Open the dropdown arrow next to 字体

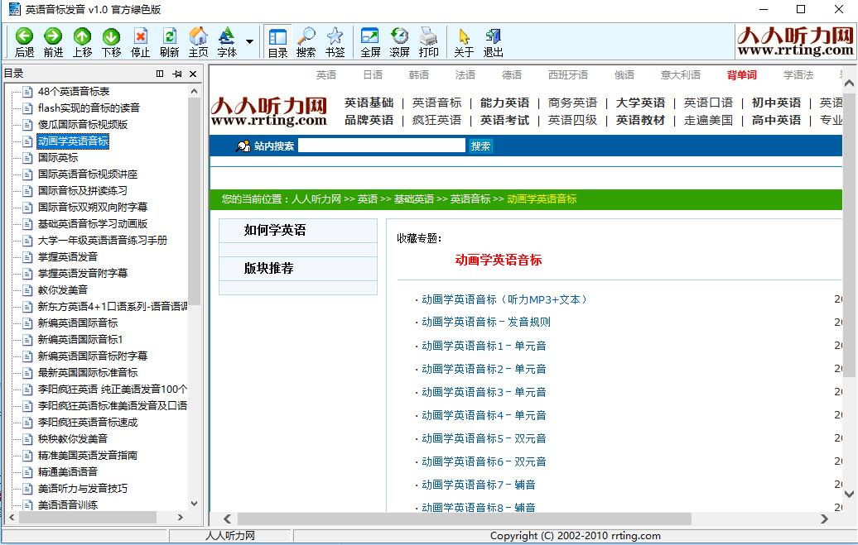[249, 42]
